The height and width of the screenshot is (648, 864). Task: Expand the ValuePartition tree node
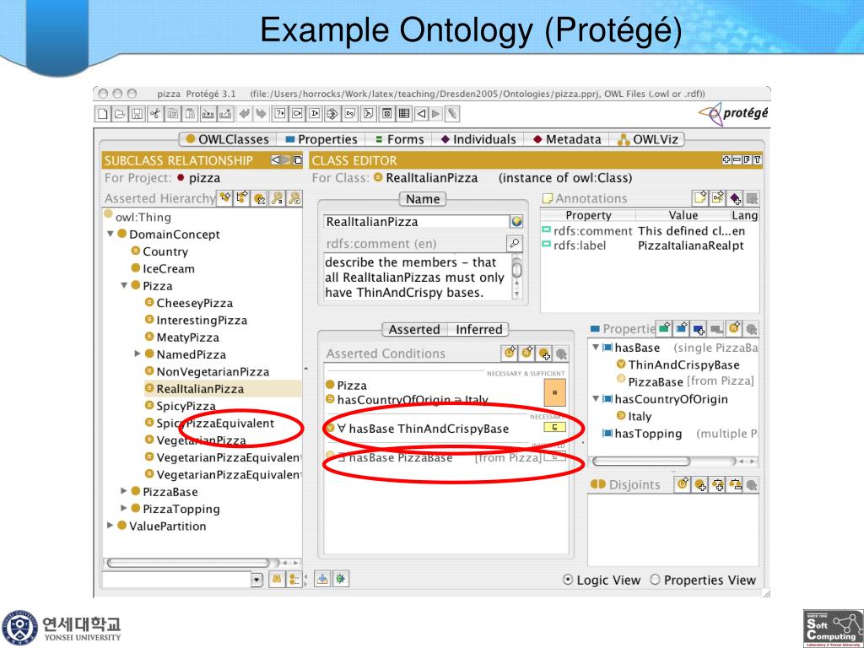tap(111, 525)
